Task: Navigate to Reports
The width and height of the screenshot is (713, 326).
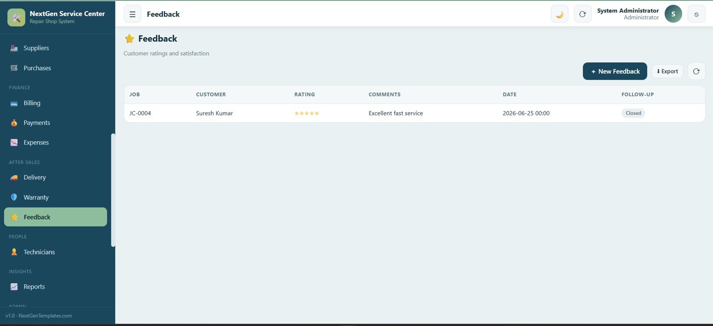Action: [55, 287]
